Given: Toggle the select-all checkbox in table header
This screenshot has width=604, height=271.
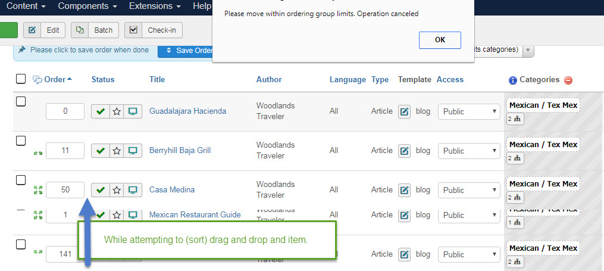Looking at the screenshot, I should coord(21,79).
